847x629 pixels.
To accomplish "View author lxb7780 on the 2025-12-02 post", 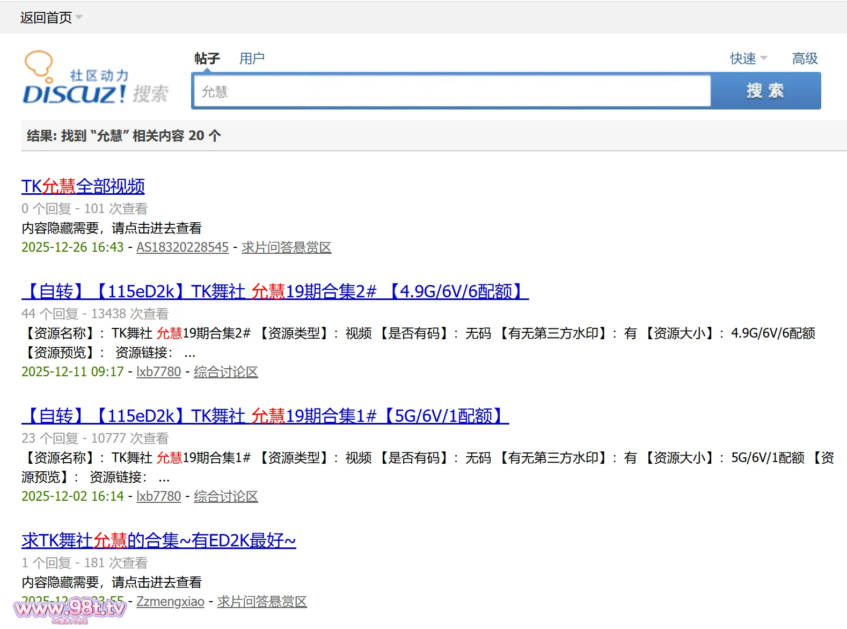I will [x=159, y=496].
